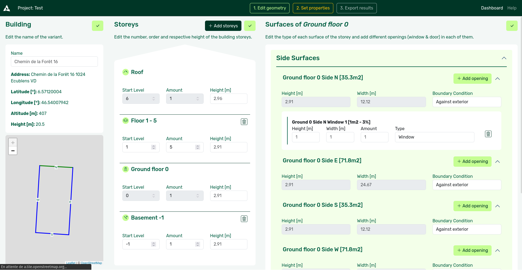Click the Add storeys button
This screenshot has width=522, height=270.
(223, 26)
